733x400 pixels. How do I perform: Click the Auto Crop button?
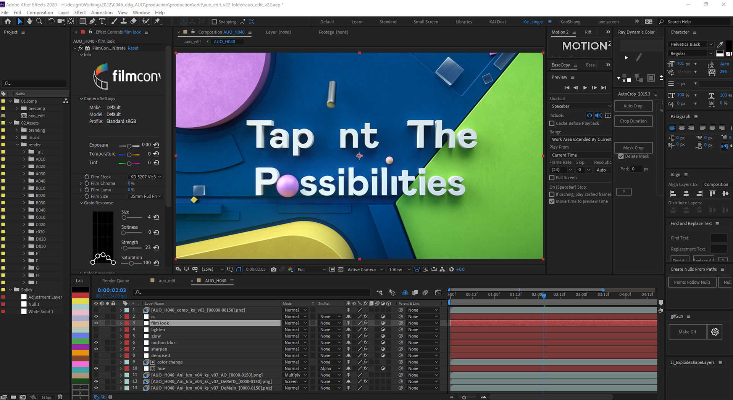tap(633, 106)
